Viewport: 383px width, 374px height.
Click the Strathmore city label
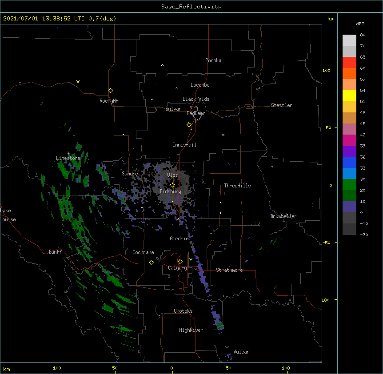(x=229, y=270)
